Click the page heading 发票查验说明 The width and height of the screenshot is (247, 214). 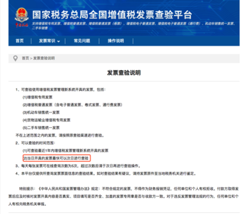124,73
